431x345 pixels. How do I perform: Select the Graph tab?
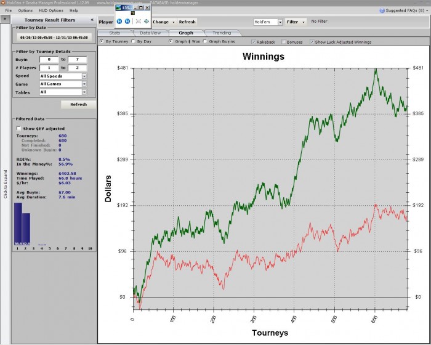point(186,33)
